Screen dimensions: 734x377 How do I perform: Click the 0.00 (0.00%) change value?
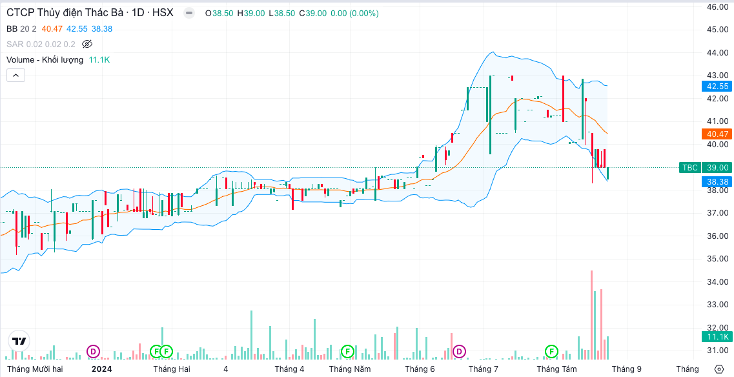tap(354, 14)
